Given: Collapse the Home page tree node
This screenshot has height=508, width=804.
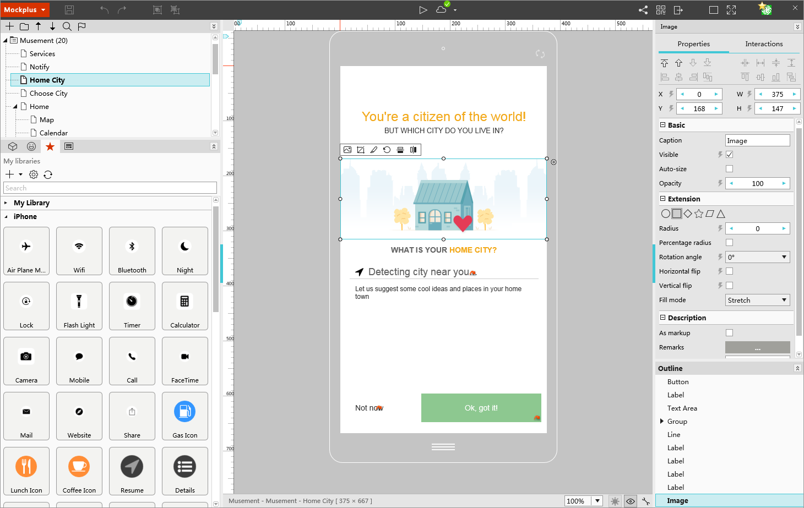Looking at the screenshot, I should [x=15, y=107].
